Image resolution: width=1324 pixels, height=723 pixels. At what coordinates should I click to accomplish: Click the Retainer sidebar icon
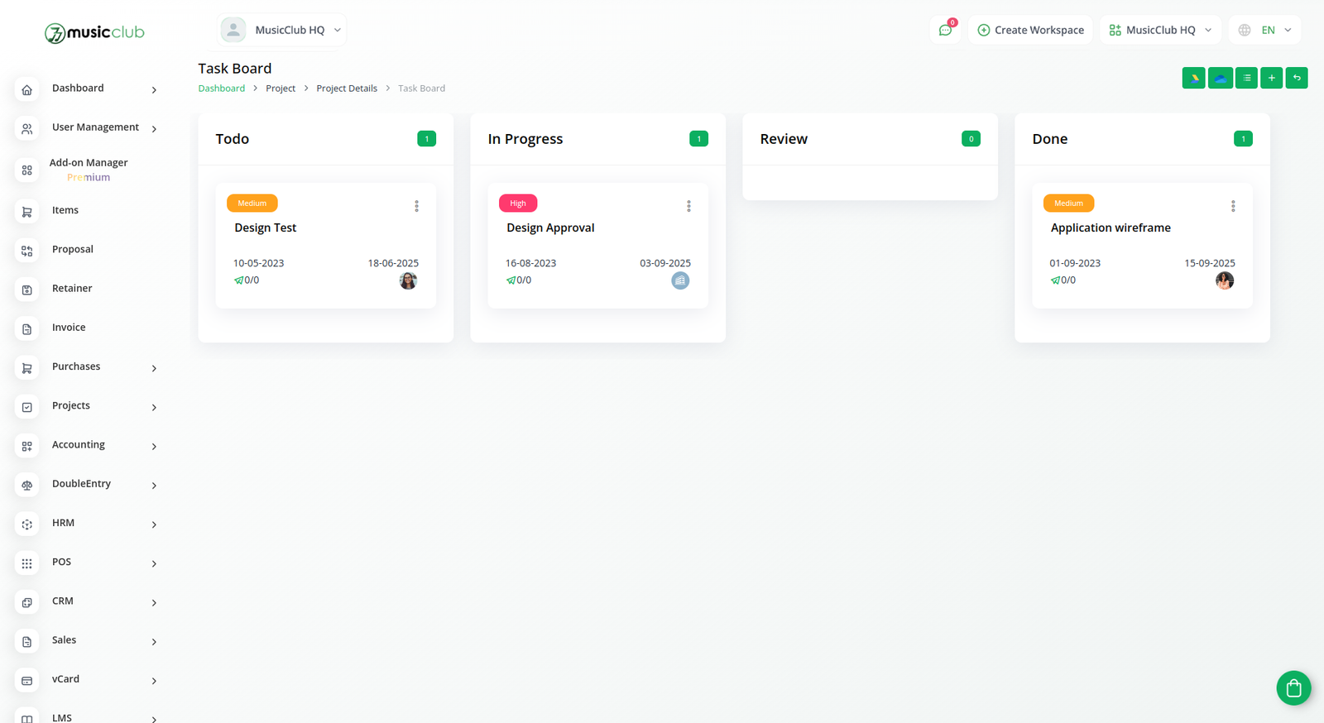[26, 290]
